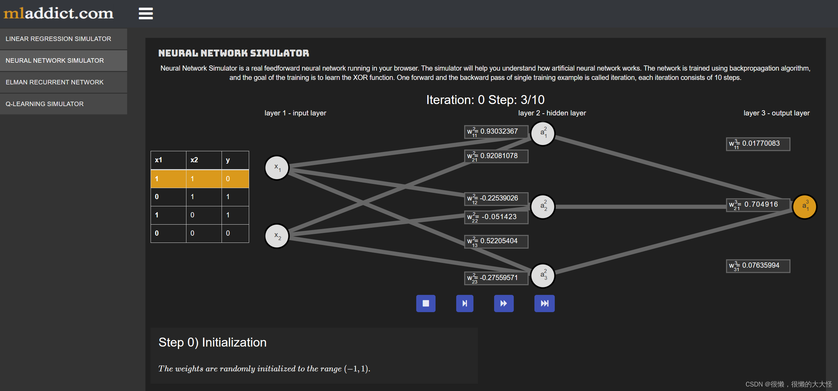The height and width of the screenshot is (391, 838).
Task: Select the bottom hidden neuron a3
Action: tap(543, 275)
